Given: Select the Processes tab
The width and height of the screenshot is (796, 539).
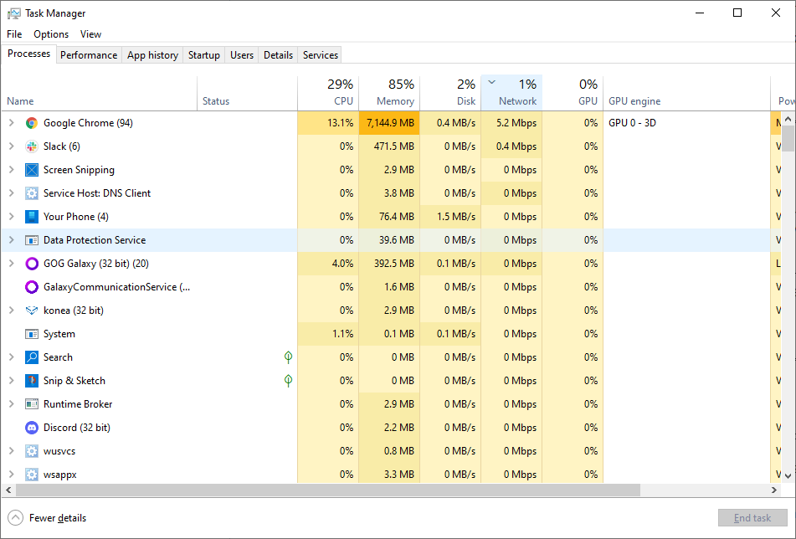Looking at the screenshot, I should pyautogui.click(x=29, y=54).
